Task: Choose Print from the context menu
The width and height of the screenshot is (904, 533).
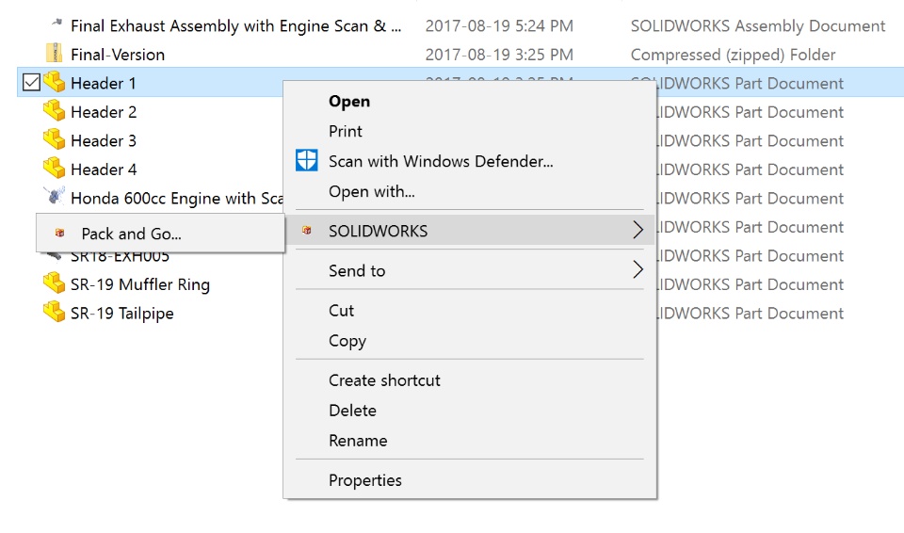Action: point(346,131)
